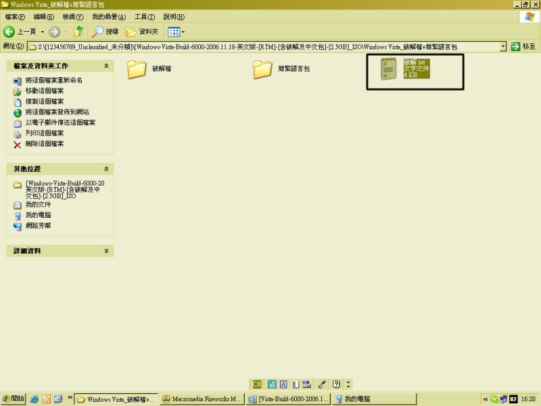Click 列印這個檔案 to print file
The height and width of the screenshot is (406, 541).
45,133
